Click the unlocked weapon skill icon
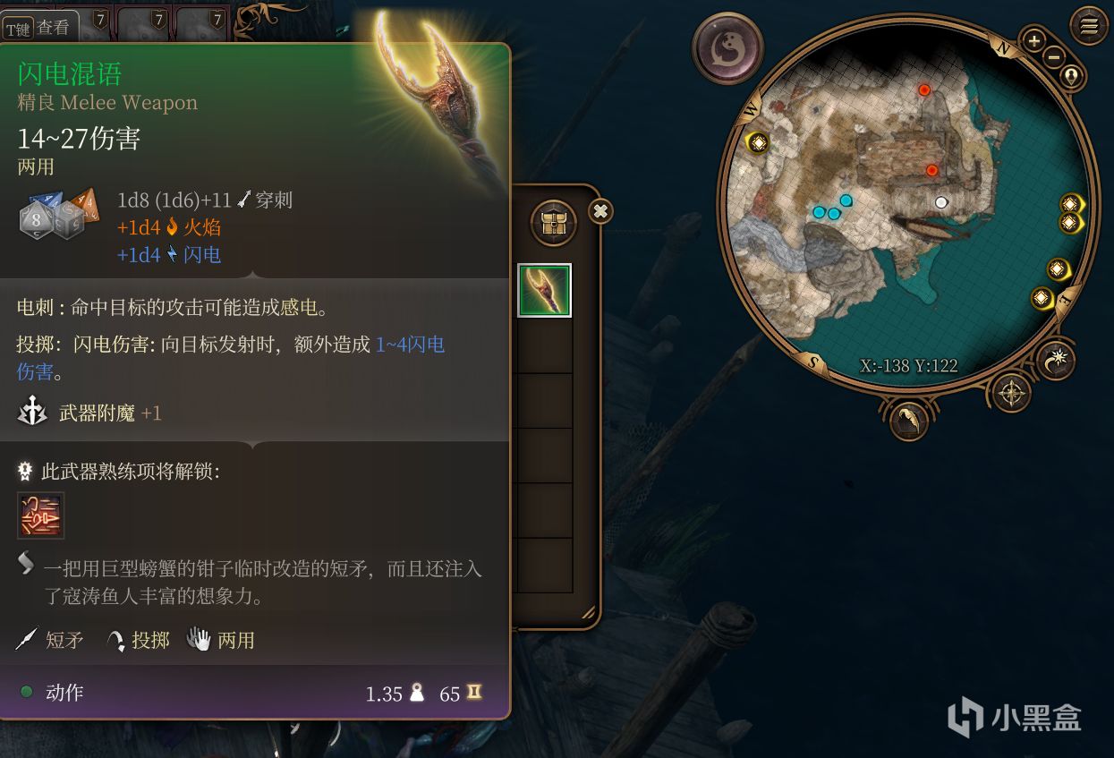 (41, 515)
